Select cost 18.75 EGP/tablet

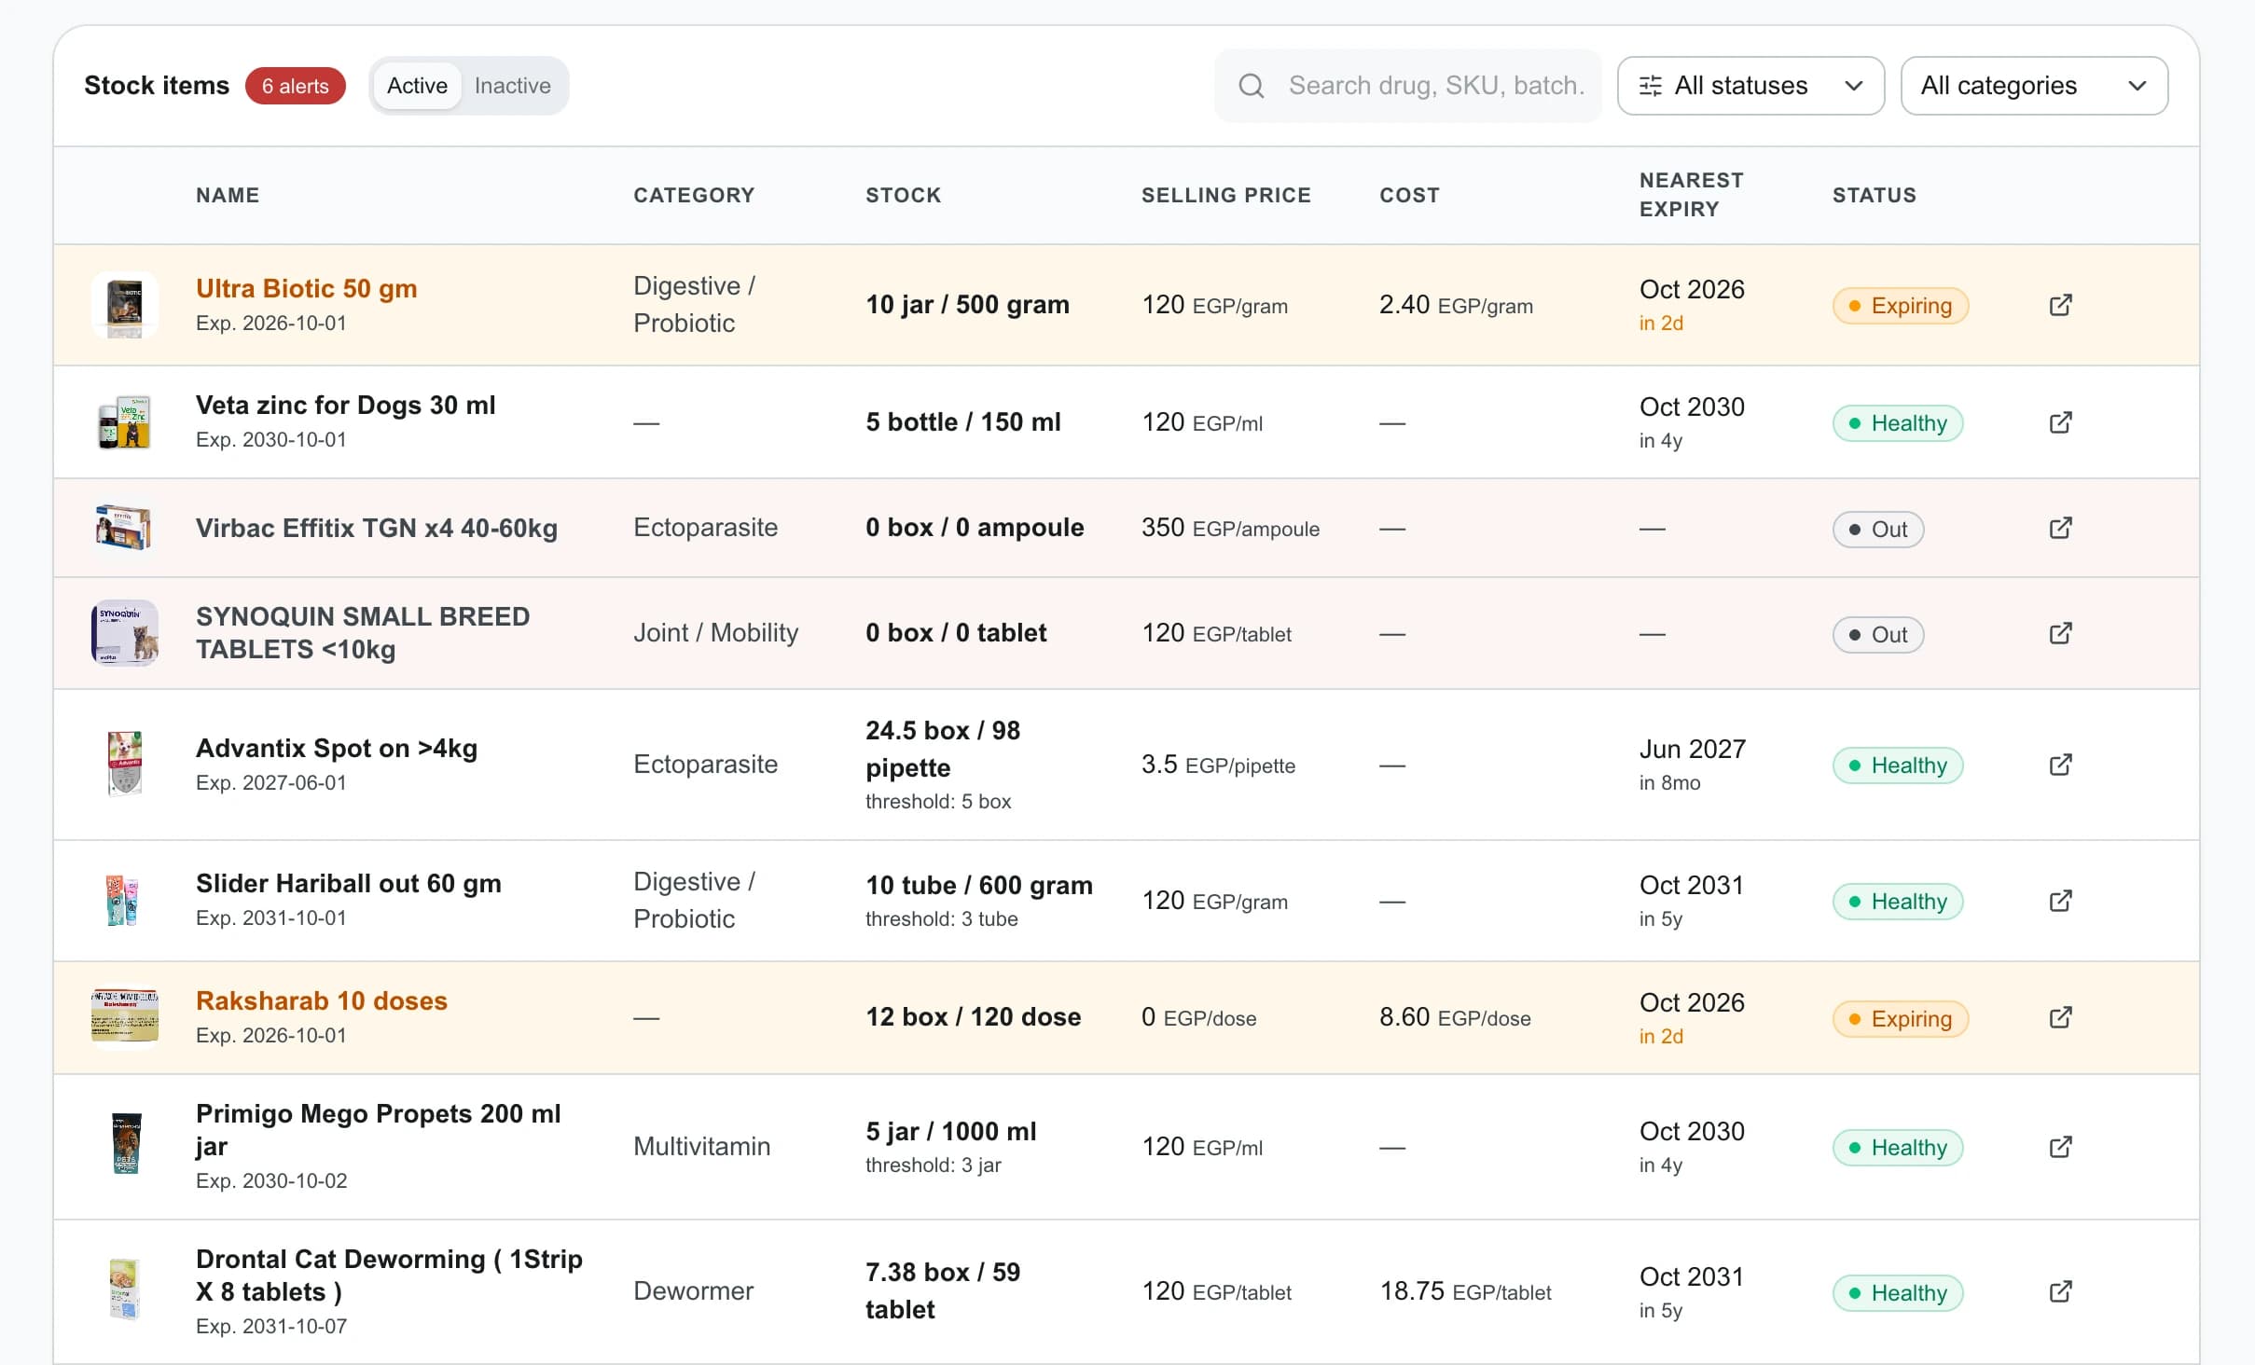[x=1465, y=1290]
